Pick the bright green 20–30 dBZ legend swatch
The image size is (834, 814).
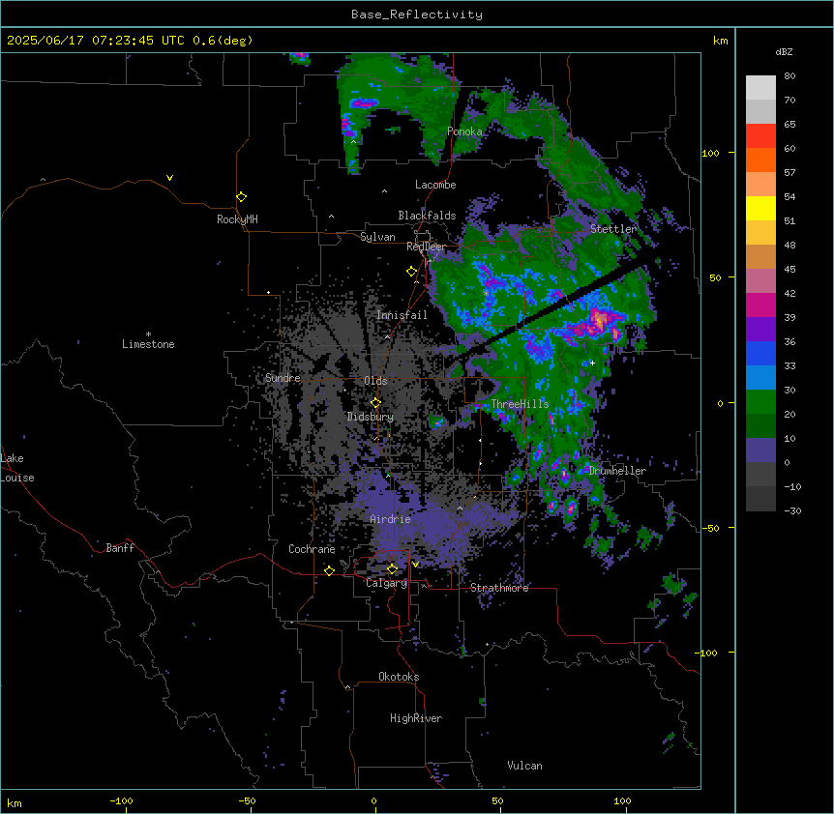click(x=760, y=402)
